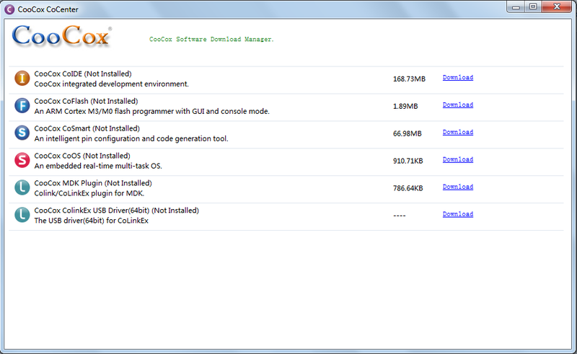Click the ColinkEx USB Driver icon
The width and height of the screenshot is (577, 354).
tap(22, 215)
